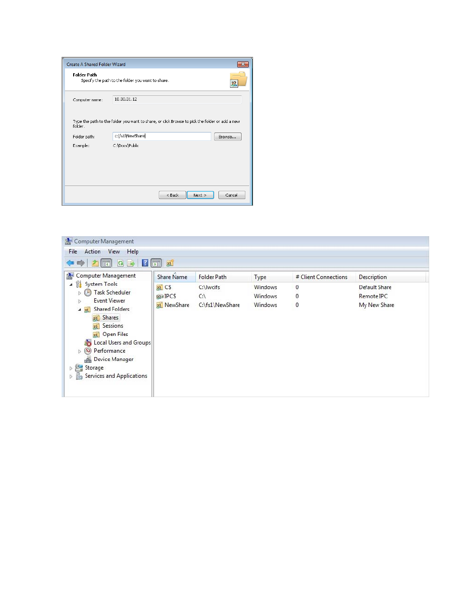Click the NewShare share icon in the list
Screen dimensions: 459x612
160,305
